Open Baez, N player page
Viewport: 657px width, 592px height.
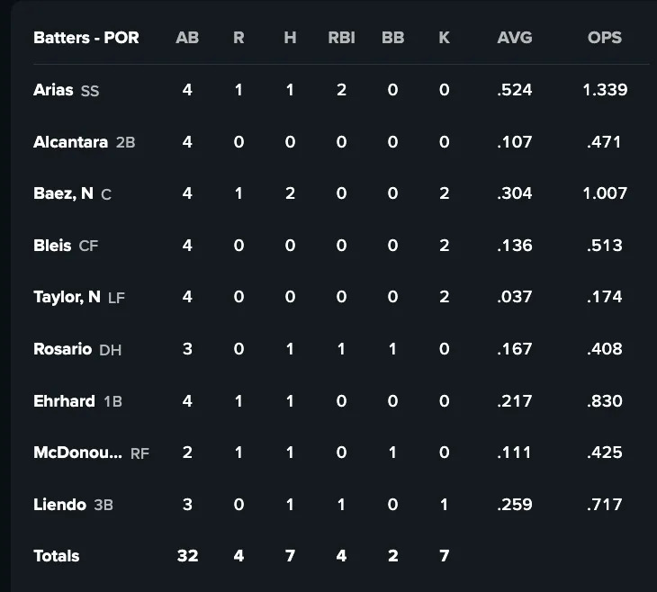point(63,193)
